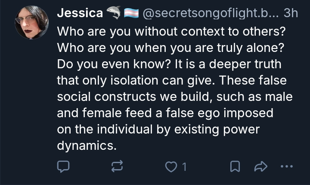This screenshot has height=185, width=310.
Task: Click the final word "dynamics."
Action: point(87,146)
